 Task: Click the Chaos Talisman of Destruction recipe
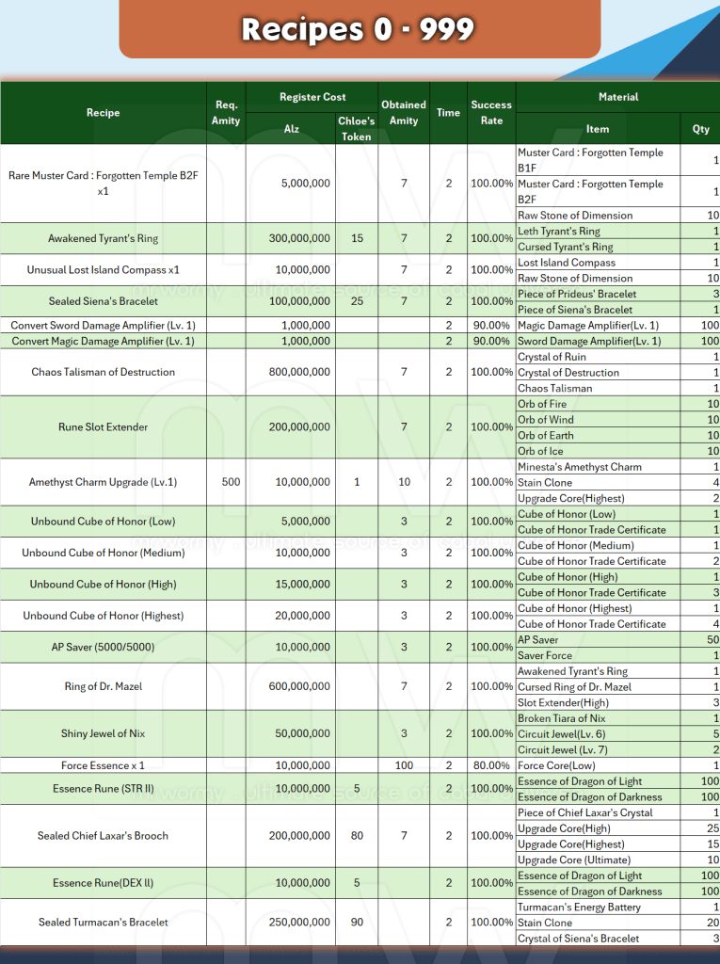[x=103, y=372]
